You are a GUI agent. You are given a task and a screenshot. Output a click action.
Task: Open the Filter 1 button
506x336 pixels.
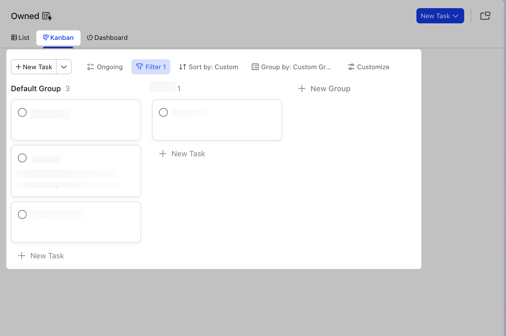151,67
